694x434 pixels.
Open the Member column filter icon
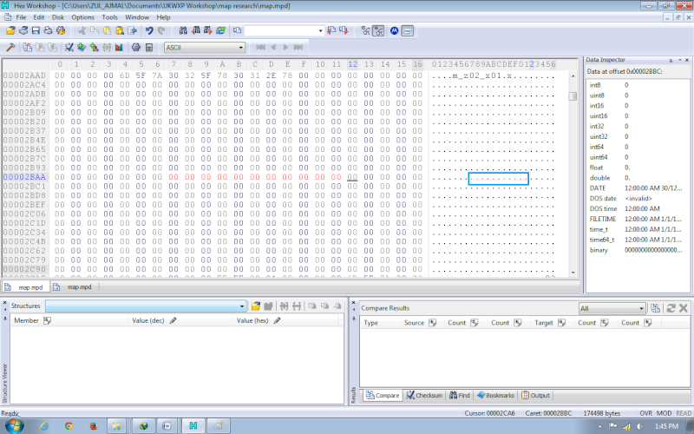point(48,320)
